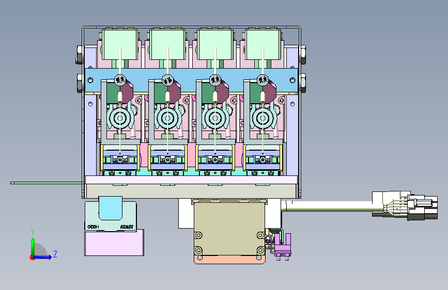Screen dimensions: 448x290
Task: Select the thin green rod protruding left
Action: (x=48, y=183)
